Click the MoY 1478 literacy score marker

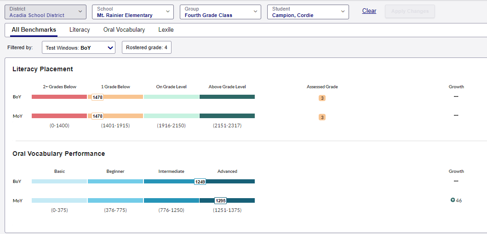[x=97, y=116]
